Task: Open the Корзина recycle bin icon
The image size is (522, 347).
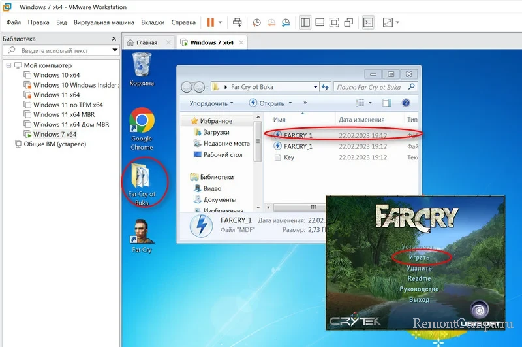Action: coord(142,70)
